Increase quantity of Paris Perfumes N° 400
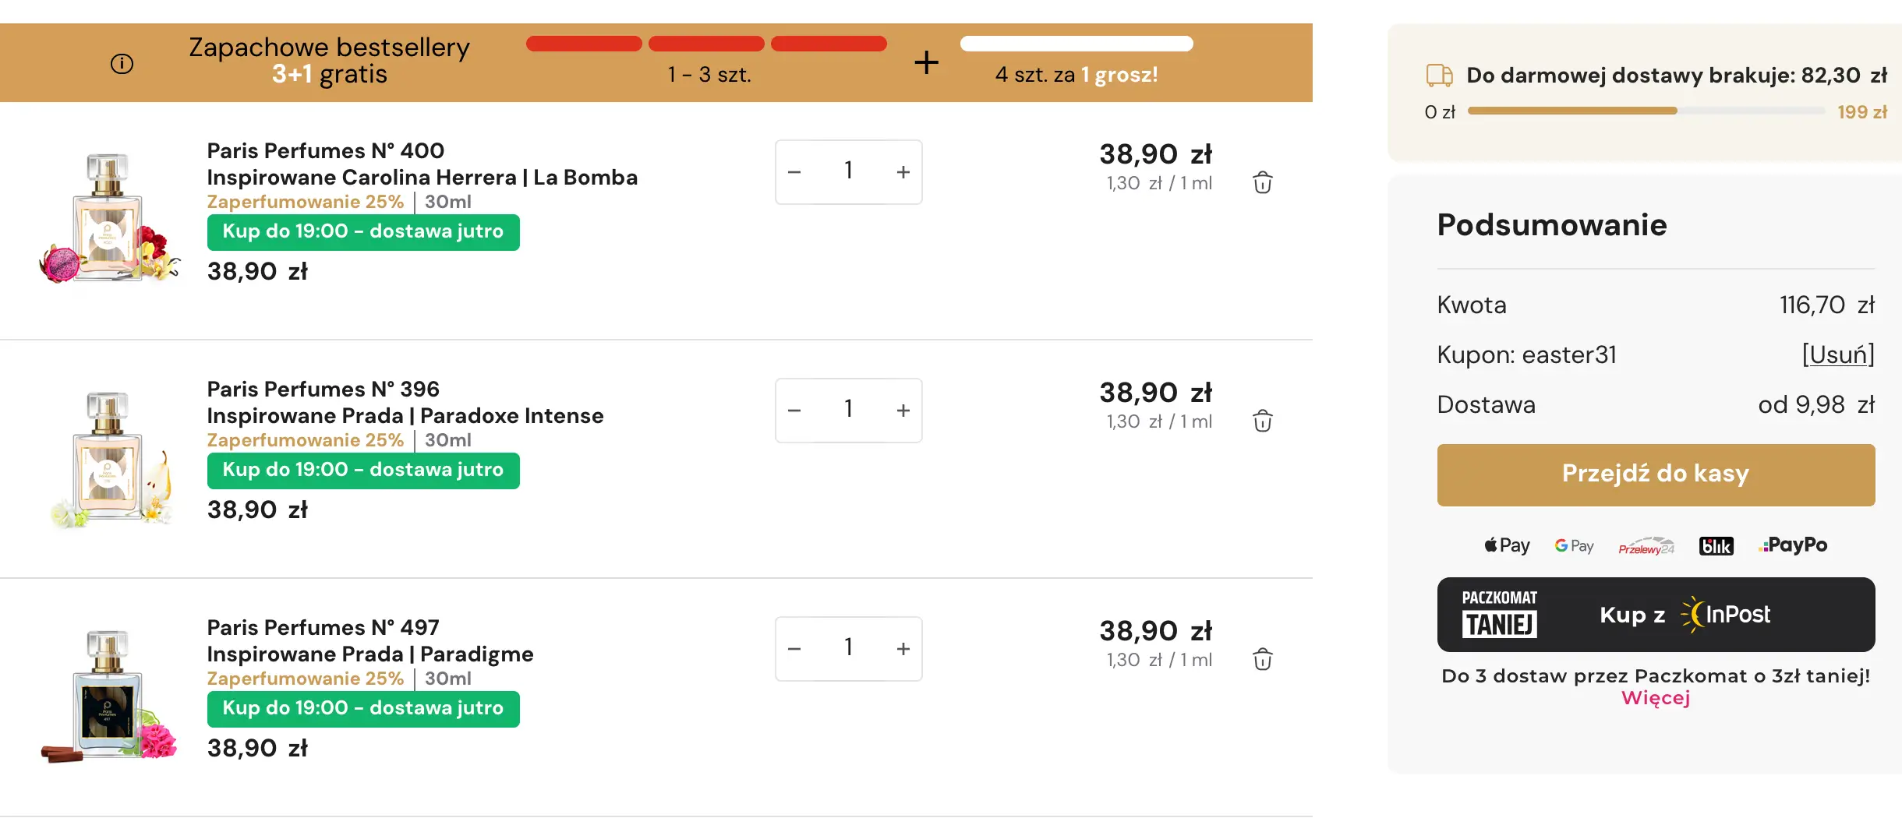1902x818 pixels. (903, 172)
